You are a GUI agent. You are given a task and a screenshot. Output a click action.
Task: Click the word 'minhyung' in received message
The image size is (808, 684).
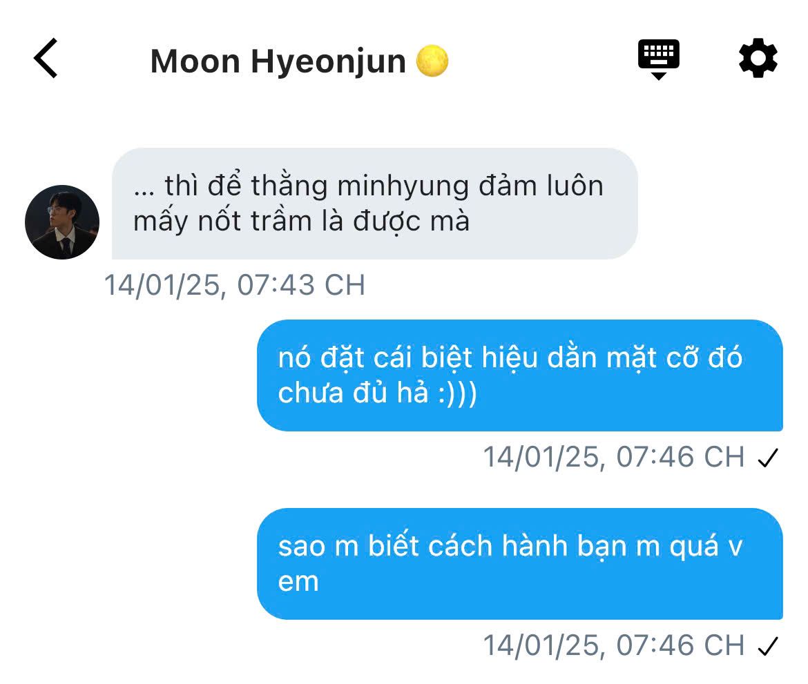click(x=403, y=186)
